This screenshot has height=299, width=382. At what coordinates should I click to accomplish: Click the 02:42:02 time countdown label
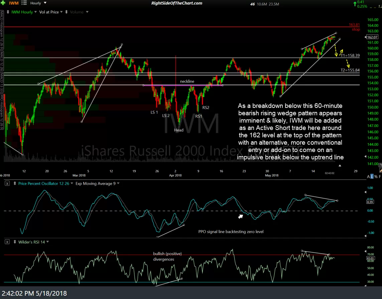pos(330,173)
